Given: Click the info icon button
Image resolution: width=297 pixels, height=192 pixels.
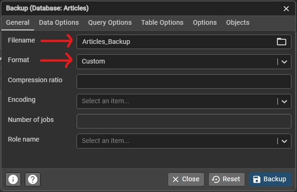Looking at the screenshot, I should [x=13, y=179].
